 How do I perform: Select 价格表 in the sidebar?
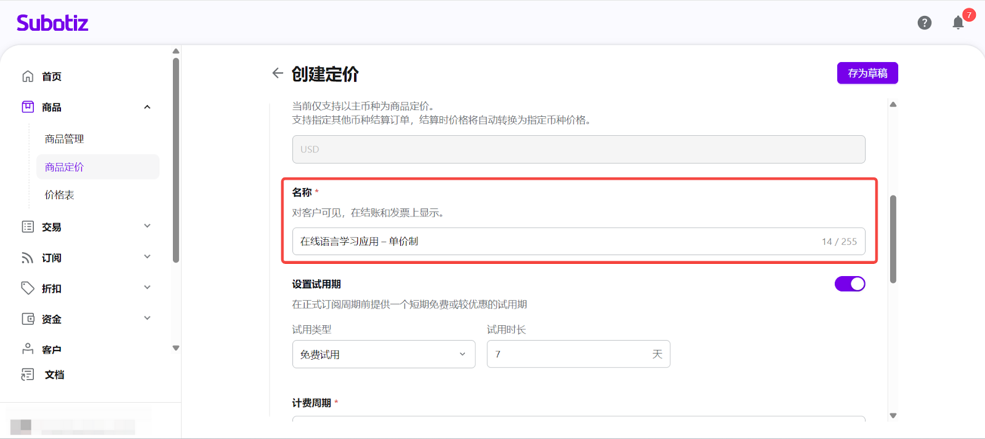click(x=60, y=195)
